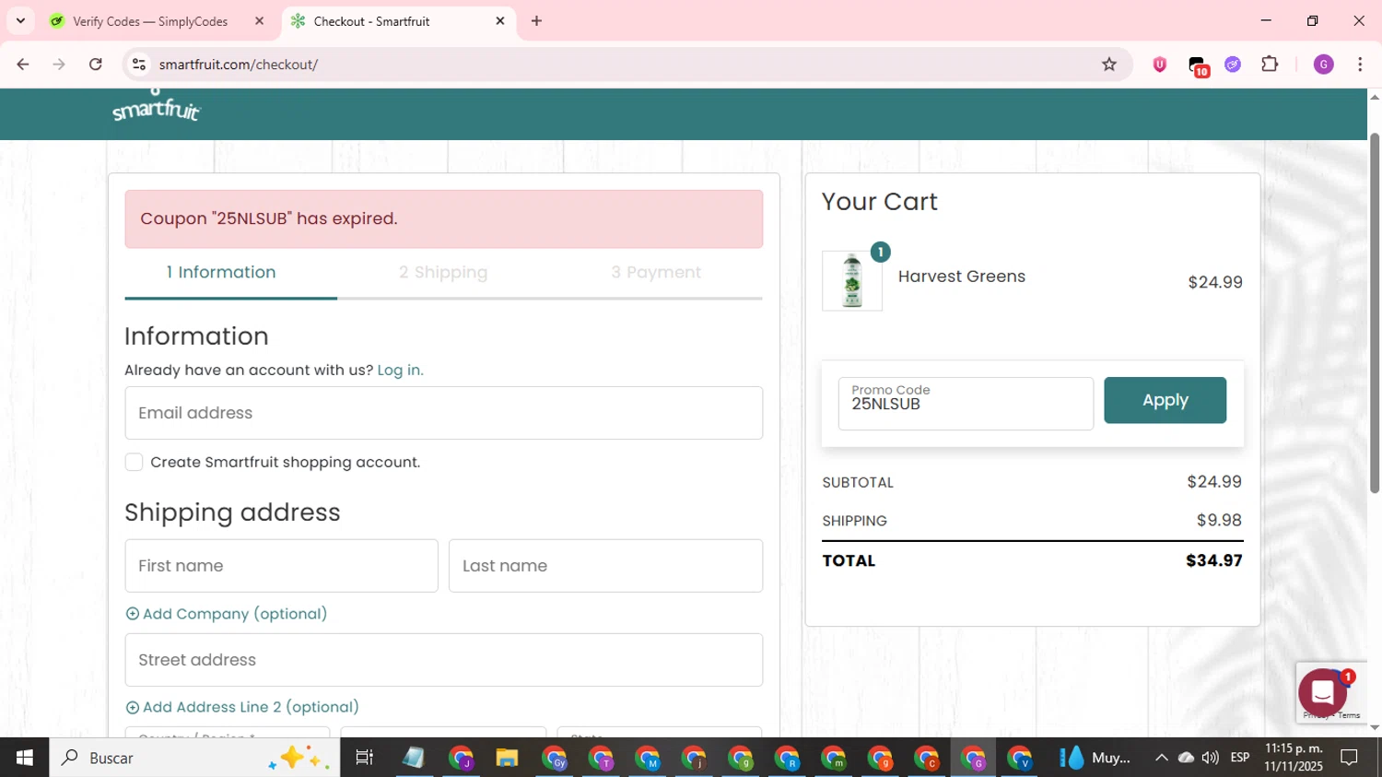1382x777 pixels.
Task: Expand Add Address Line 2 (optional)
Action: [242, 707]
